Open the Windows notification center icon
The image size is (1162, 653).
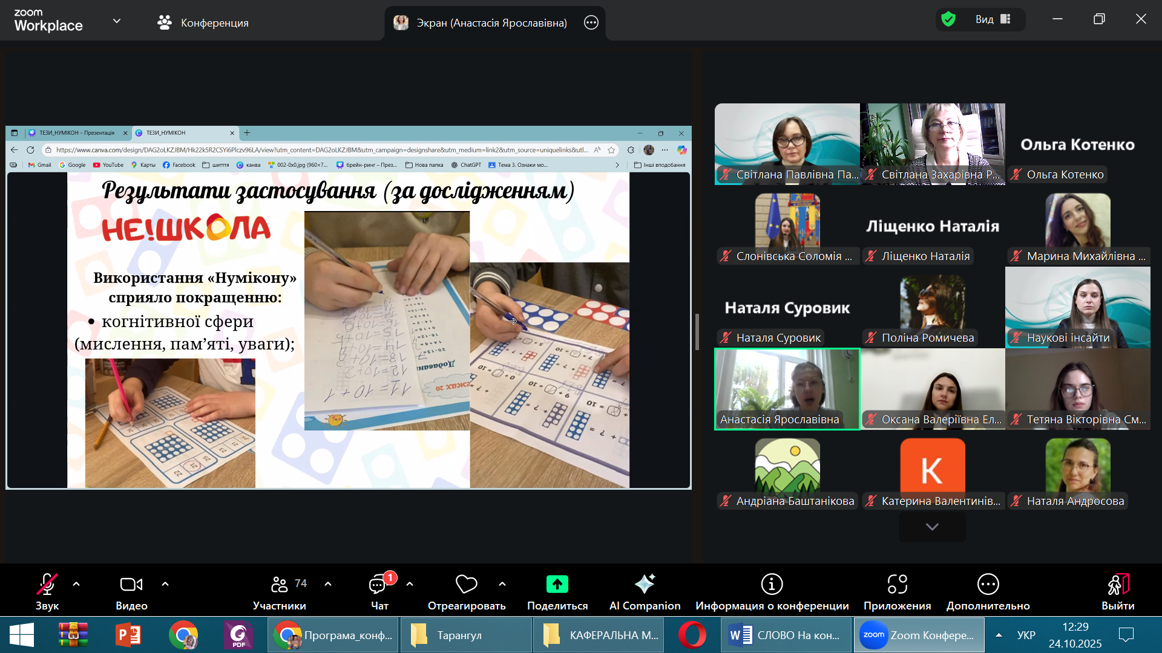click(1126, 635)
